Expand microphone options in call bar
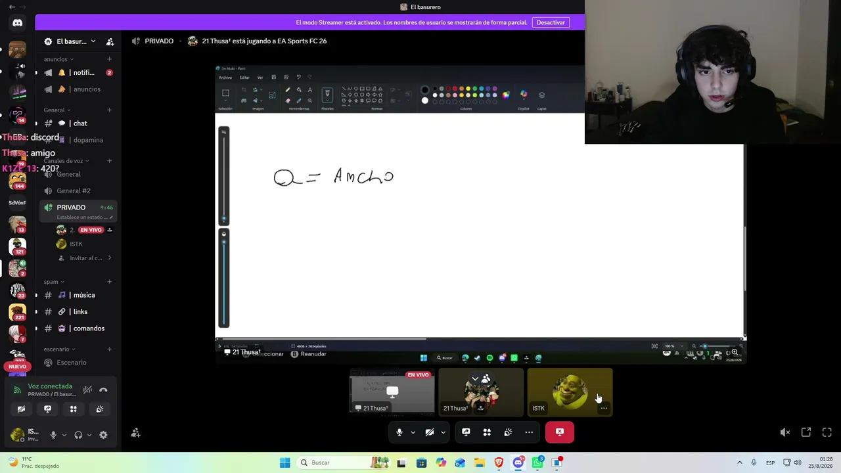Image resolution: width=841 pixels, height=473 pixels. pos(413,432)
